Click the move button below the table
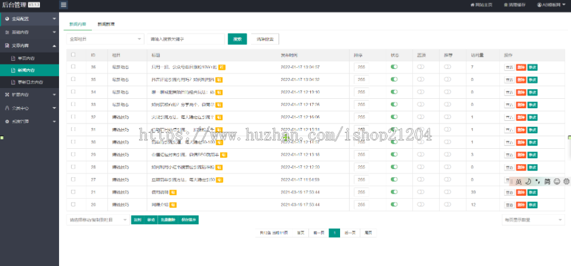The image size is (571, 266). [x=151, y=220]
